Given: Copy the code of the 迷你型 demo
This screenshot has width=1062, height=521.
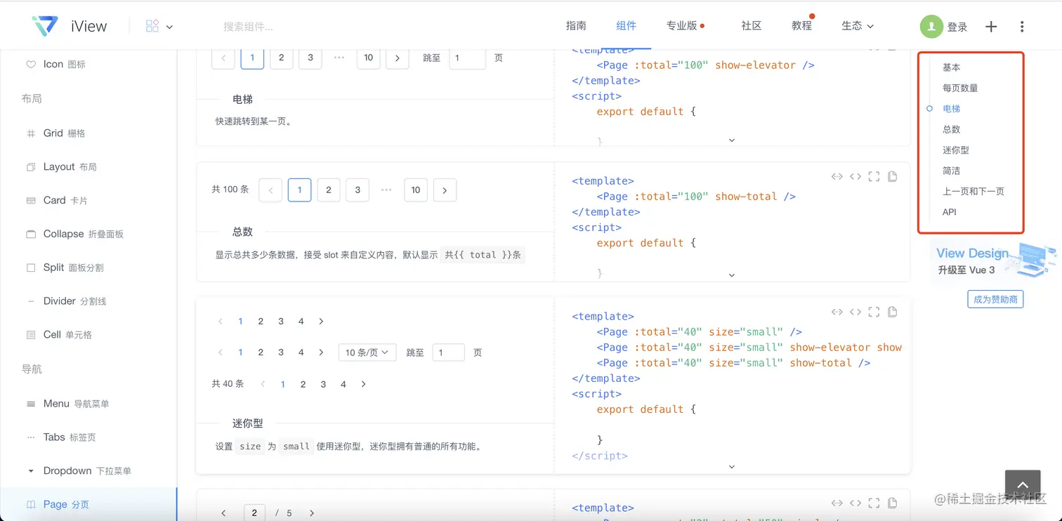Looking at the screenshot, I should pos(892,312).
